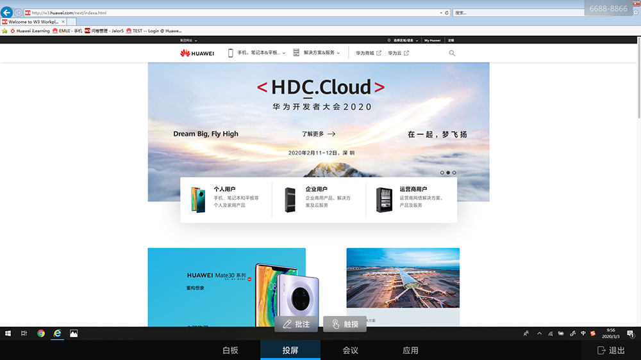Expand the 选择区域/语言 selector

403,40
